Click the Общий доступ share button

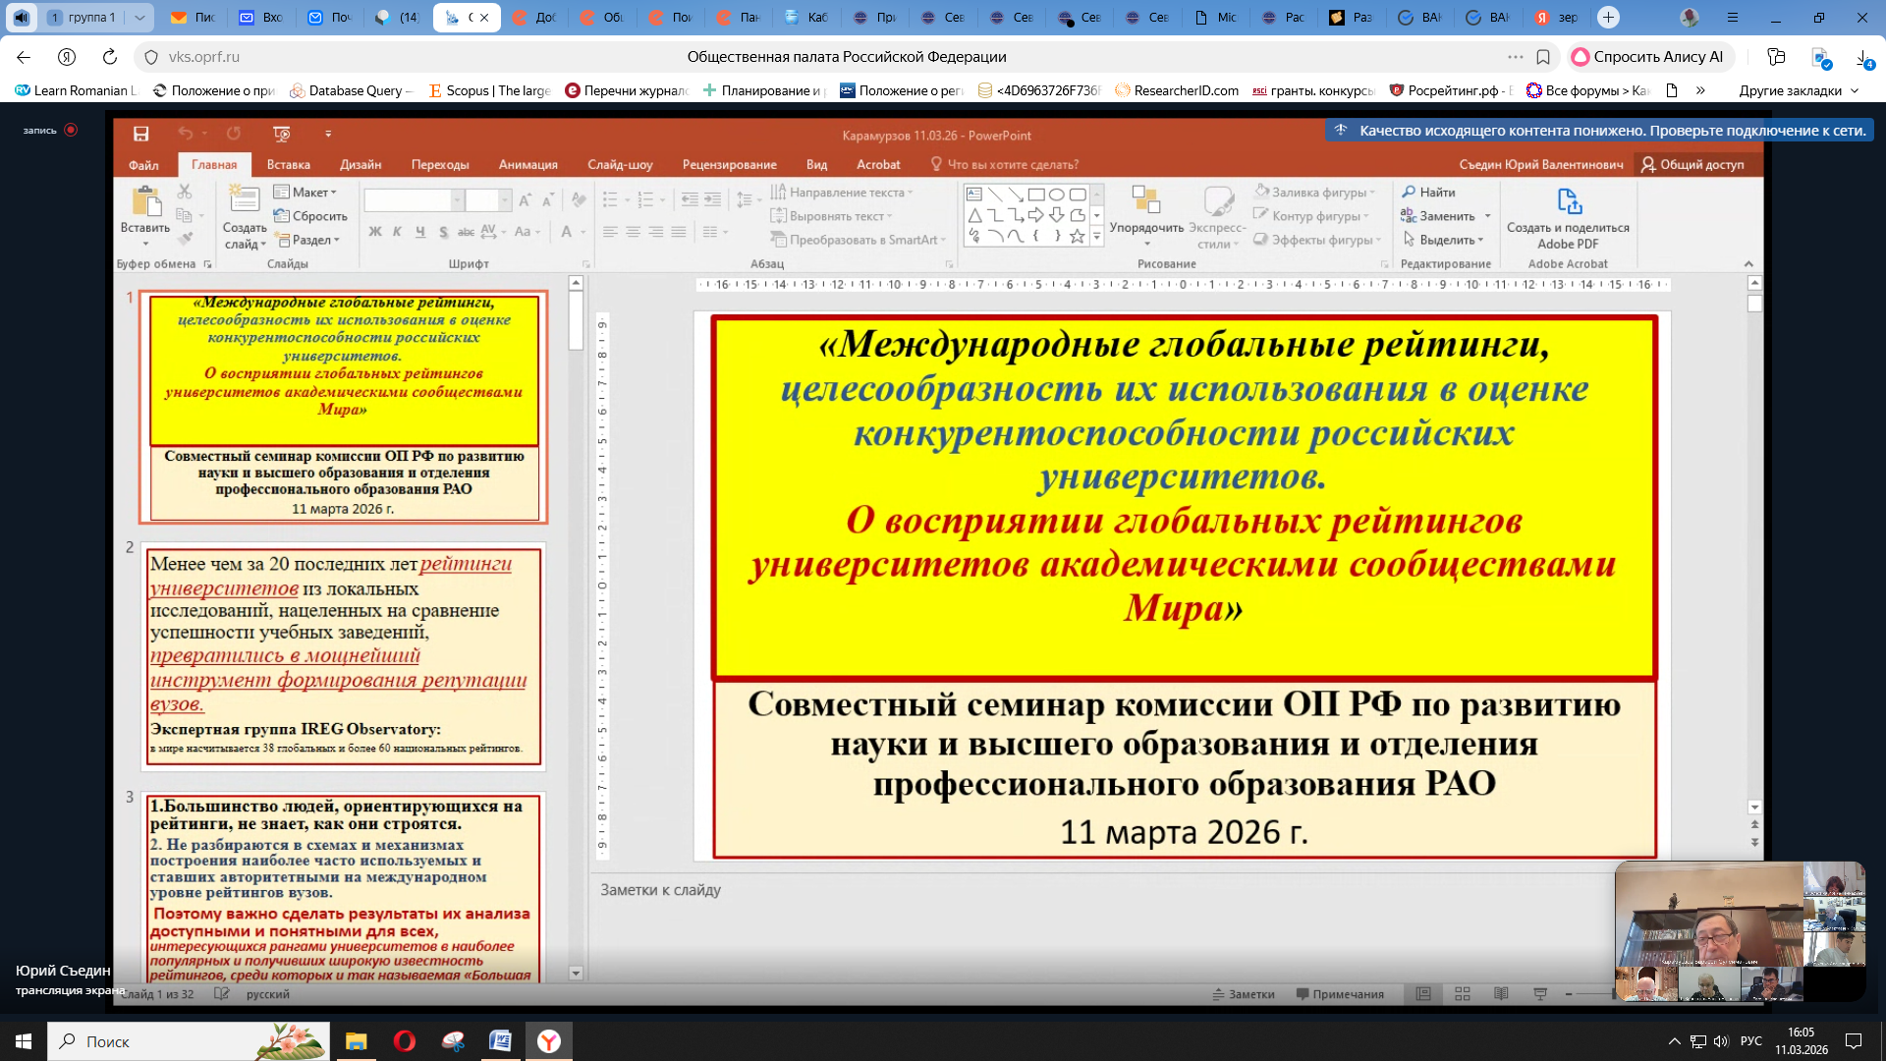pyautogui.click(x=1692, y=165)
